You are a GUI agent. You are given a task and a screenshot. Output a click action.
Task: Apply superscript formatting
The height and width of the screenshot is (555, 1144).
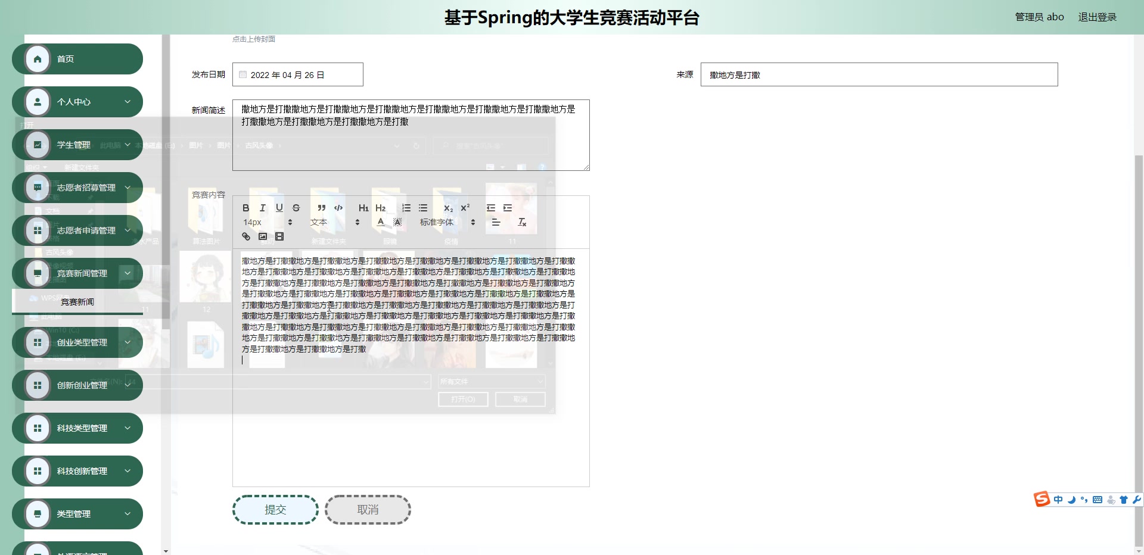point(465,208)
